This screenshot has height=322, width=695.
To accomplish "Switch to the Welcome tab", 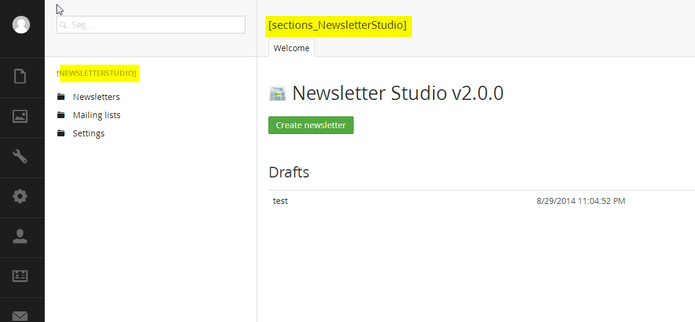I will pyautogui.click(x=292, y=48).
